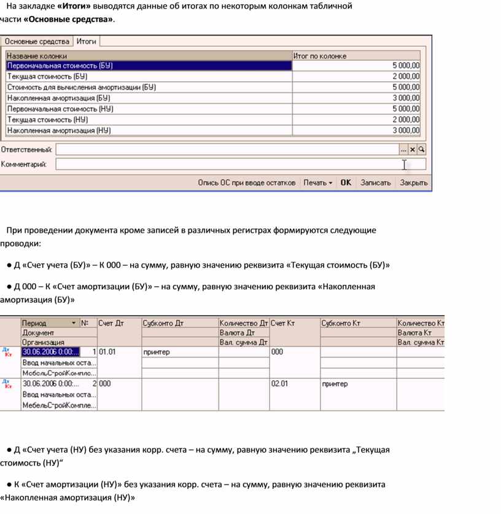Image resolution: width=501 pixels, height=514 pixels.
Task: Click the «Закрыть» button
Action: [x=414, y=182]
